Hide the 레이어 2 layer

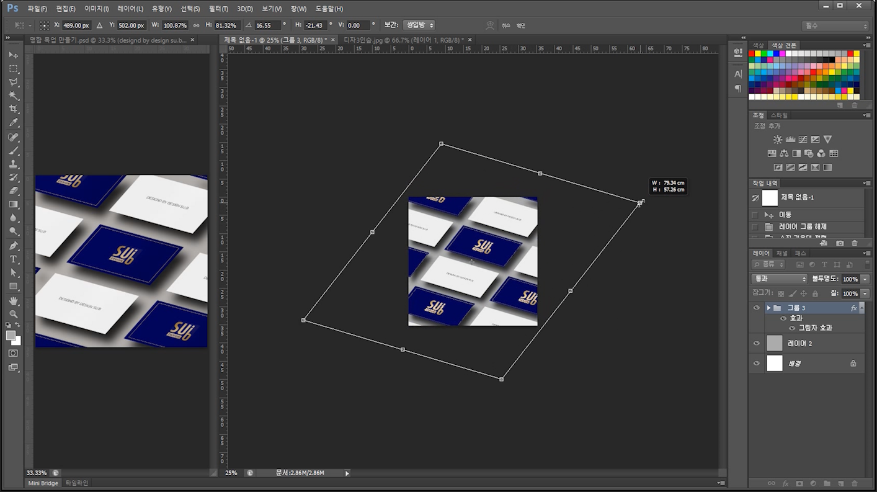[756, 343]
